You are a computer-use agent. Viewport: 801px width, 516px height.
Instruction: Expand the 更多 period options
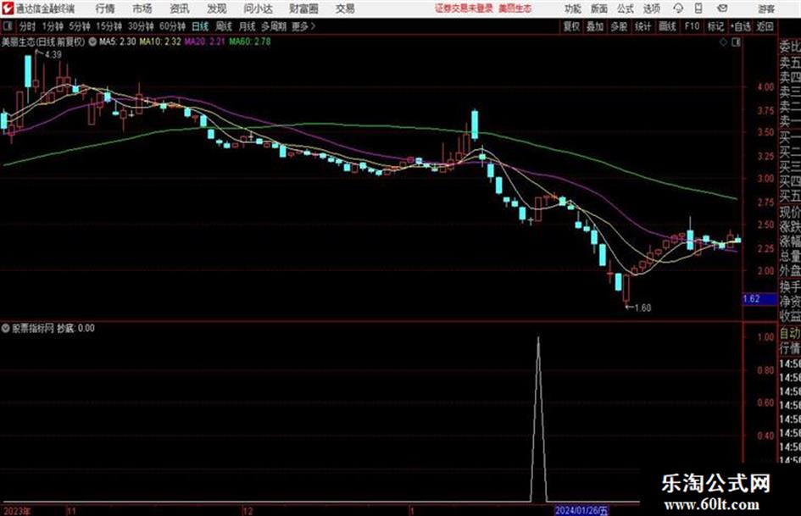303,26
